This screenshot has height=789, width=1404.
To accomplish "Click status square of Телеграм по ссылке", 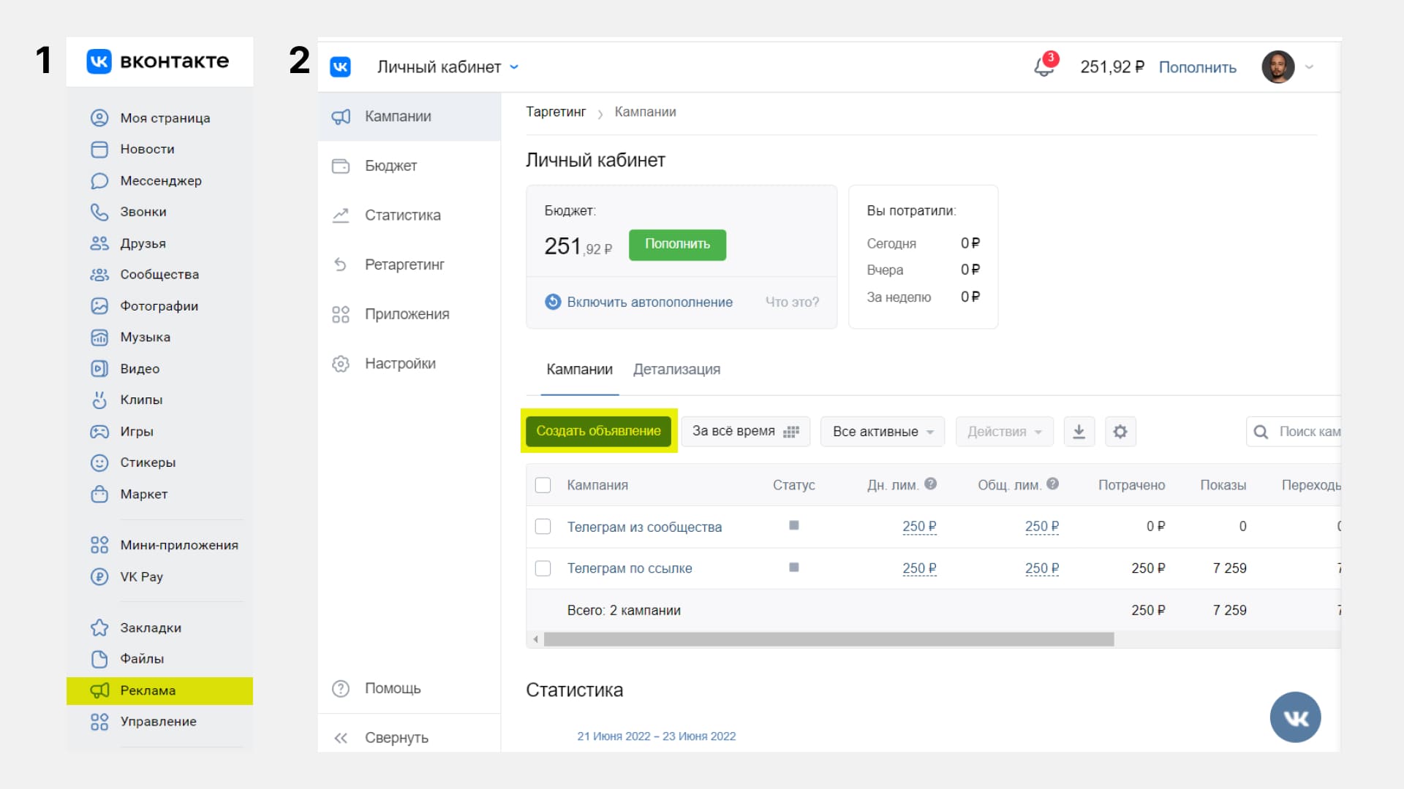I will (794, 567).
